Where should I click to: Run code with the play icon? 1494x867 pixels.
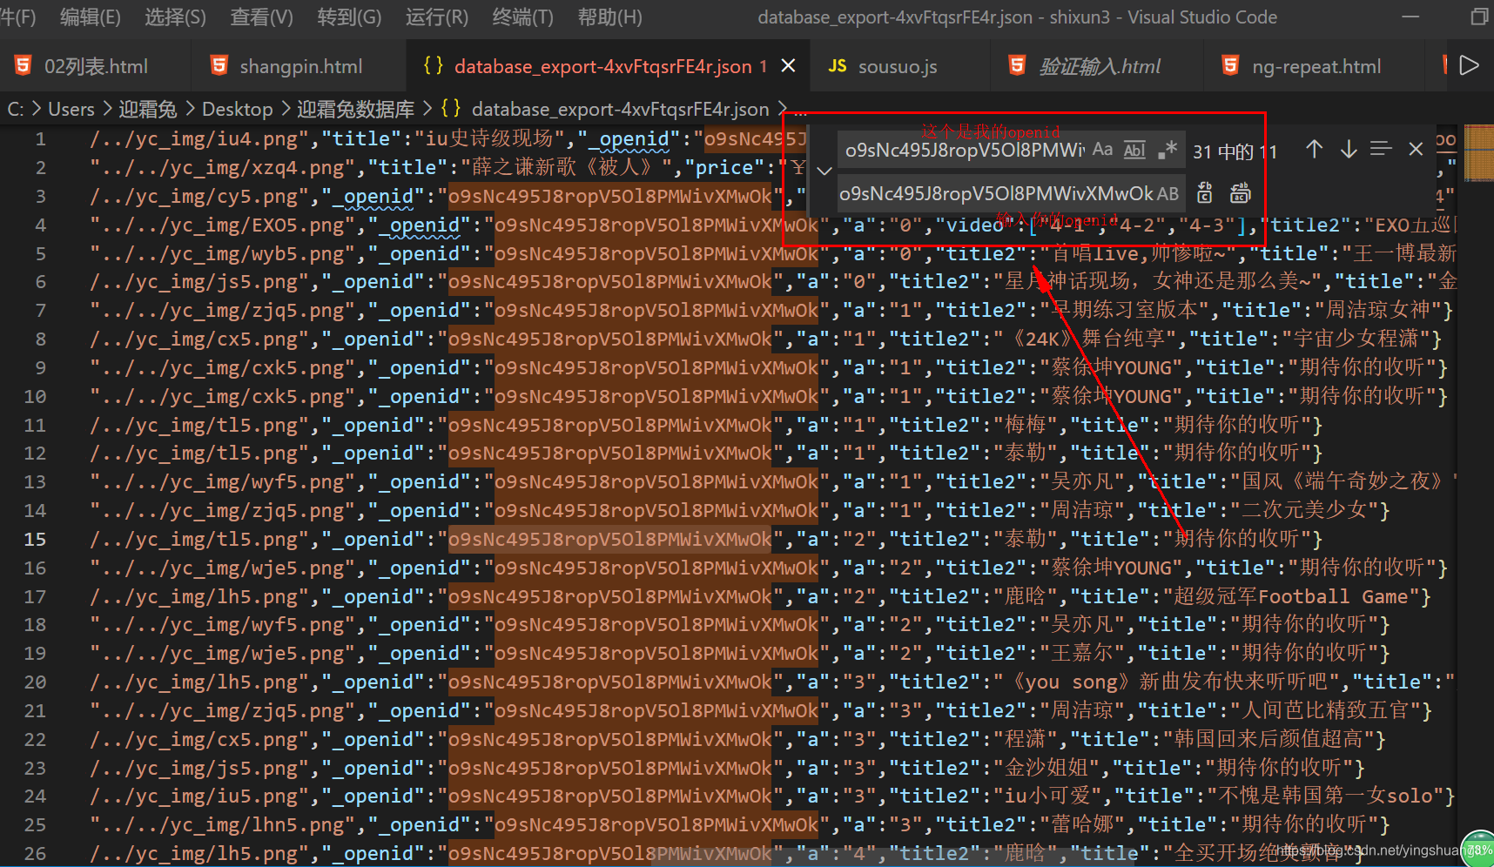1469,66
